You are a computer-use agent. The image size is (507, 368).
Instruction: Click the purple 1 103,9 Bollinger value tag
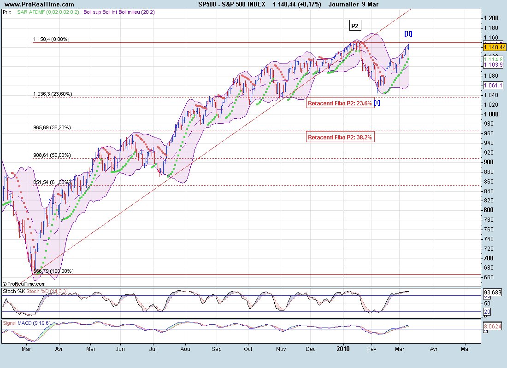(x=493, y=65)
